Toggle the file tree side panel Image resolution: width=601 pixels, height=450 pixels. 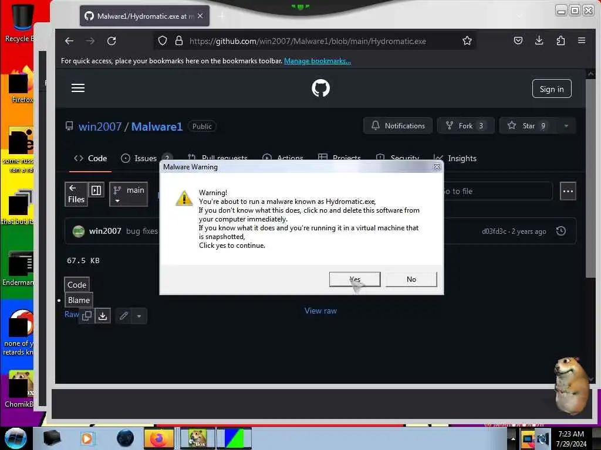(x=96, y=190)
